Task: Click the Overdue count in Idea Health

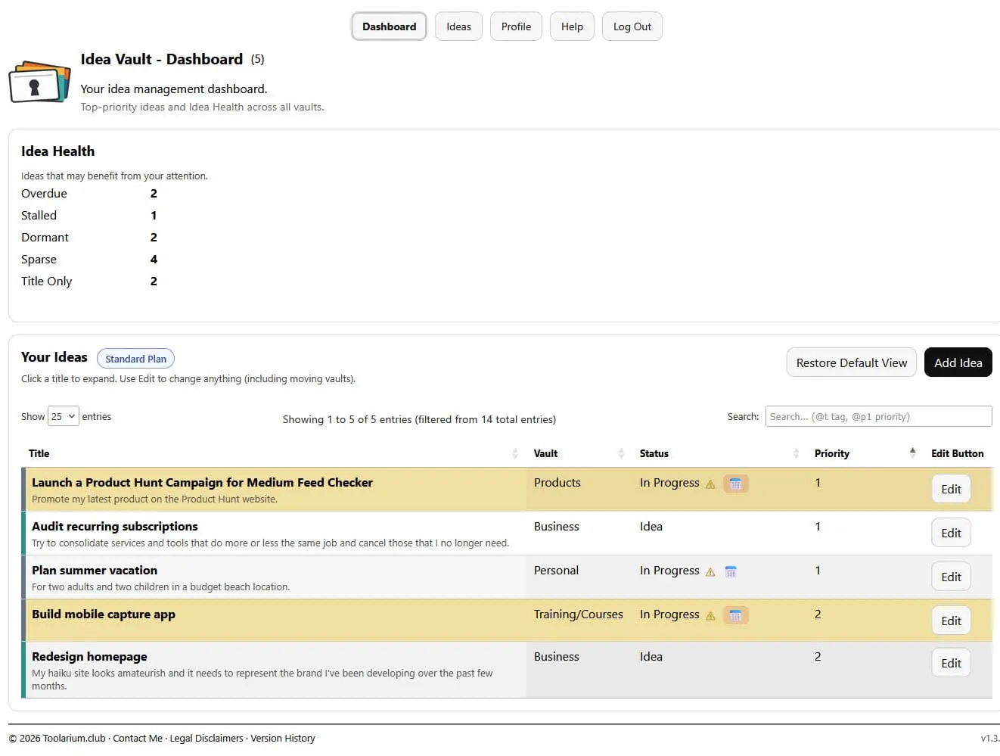Action: [x=154, y=193]
